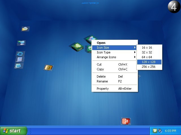
Task: Click the document notepad icon on the left wall
Action: click(x=20, y=59)
